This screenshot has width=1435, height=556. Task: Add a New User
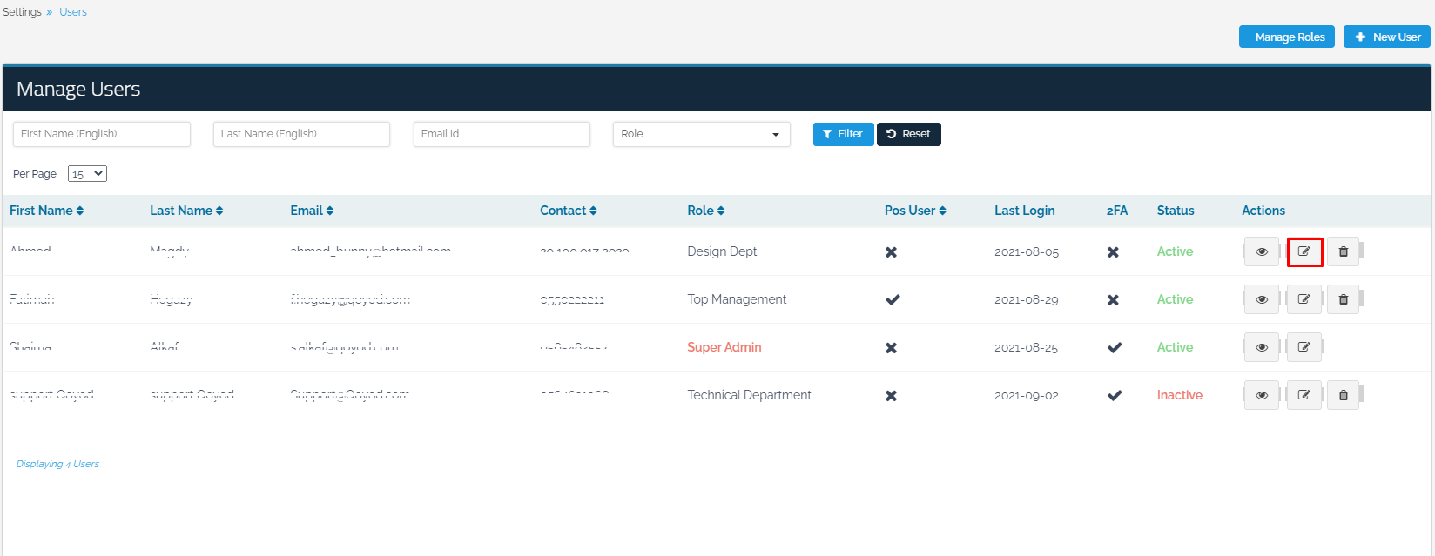(1386, 37)
